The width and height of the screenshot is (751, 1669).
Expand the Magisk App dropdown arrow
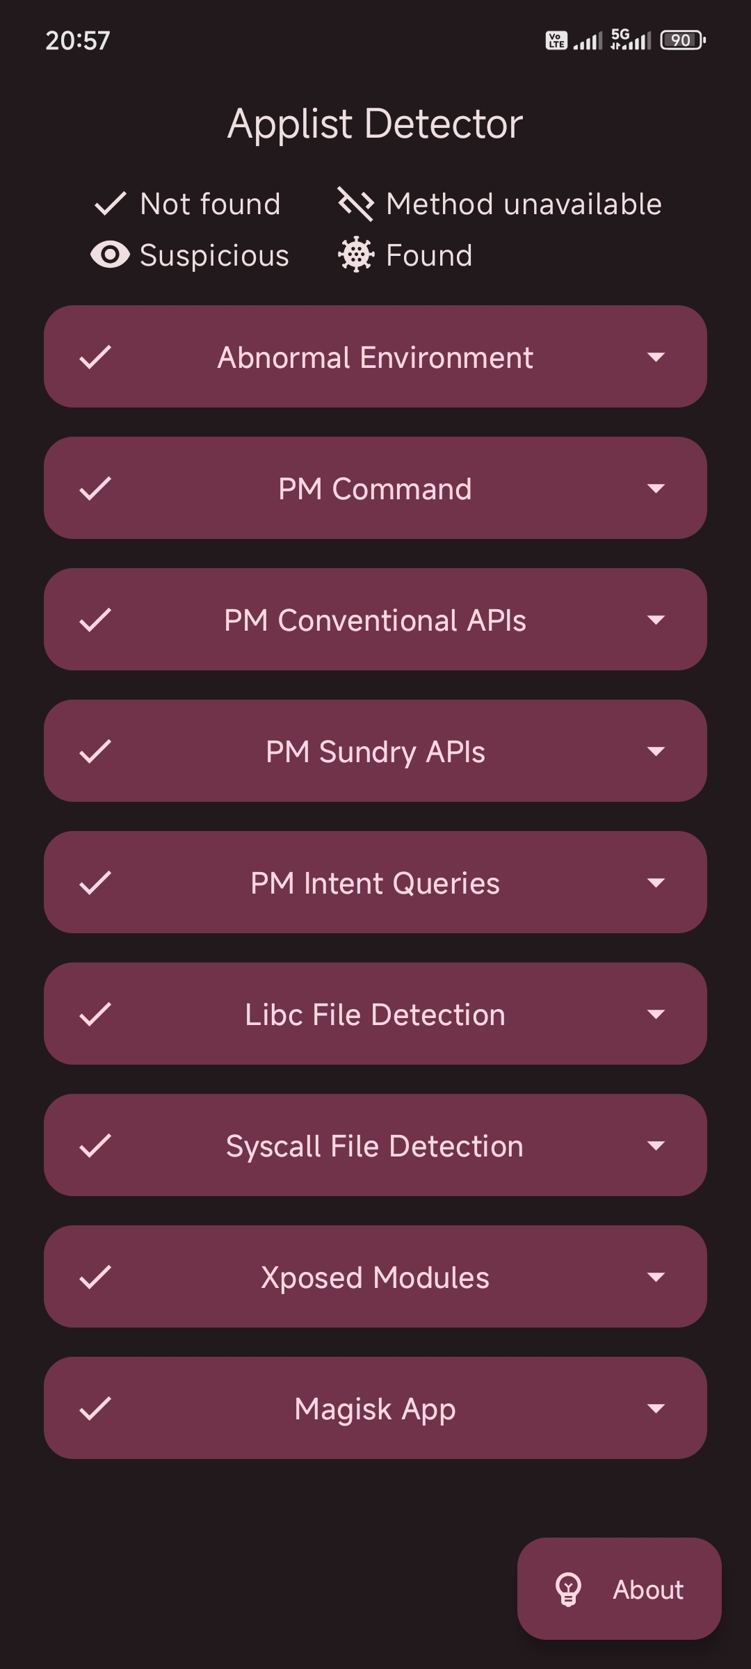point(656,1408)
